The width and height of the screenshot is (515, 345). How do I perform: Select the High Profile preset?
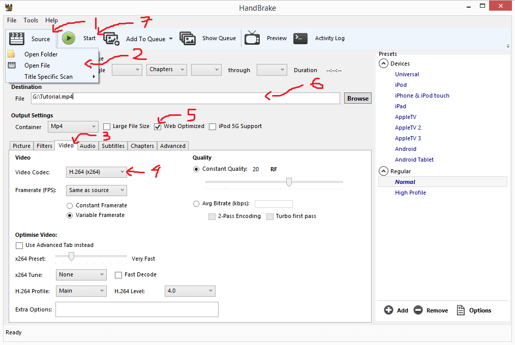(x=410, y=193)
